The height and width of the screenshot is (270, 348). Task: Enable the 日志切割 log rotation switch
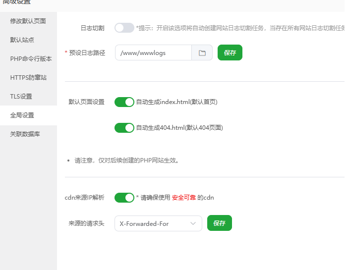(x=124, y=28)
